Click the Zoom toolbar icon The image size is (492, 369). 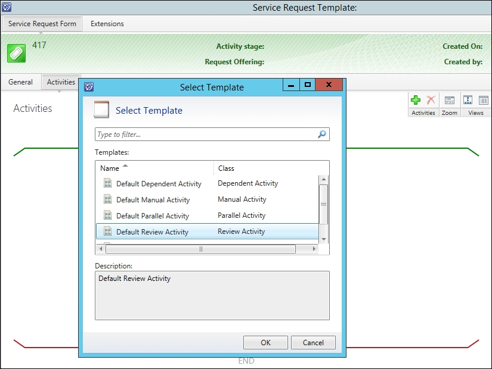pos(450,100)
